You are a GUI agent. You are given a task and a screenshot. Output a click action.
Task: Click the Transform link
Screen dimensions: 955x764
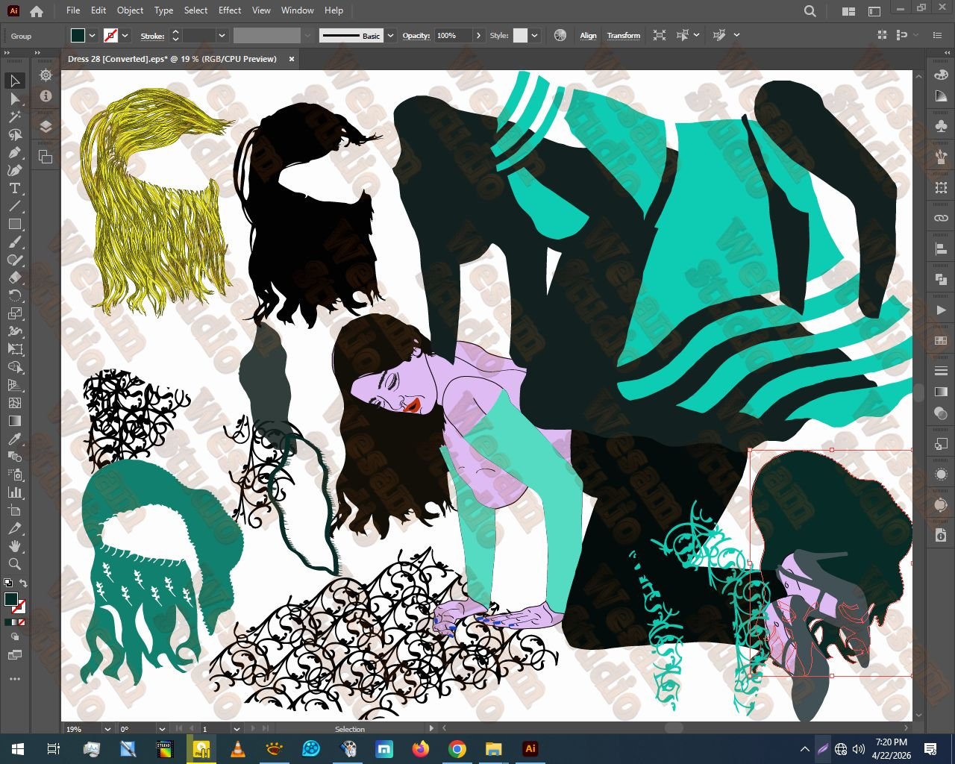point(624,36)
